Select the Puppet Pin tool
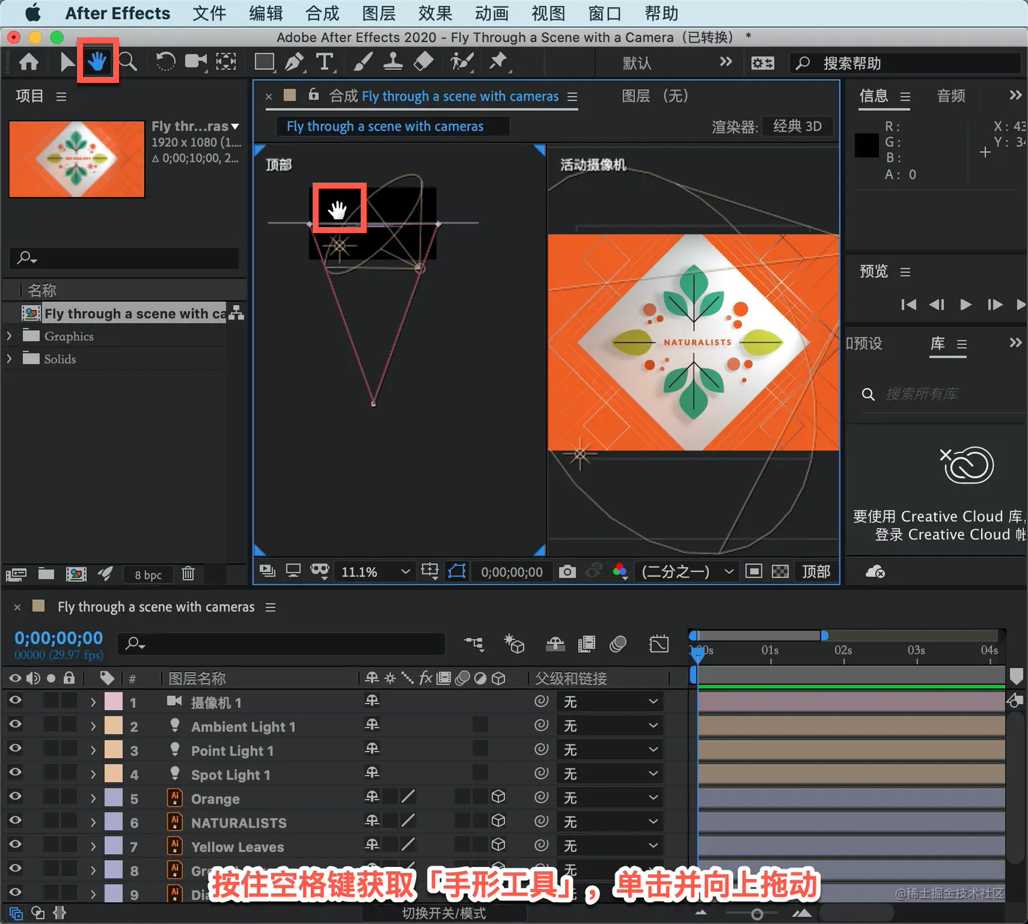 pos(498,63)
